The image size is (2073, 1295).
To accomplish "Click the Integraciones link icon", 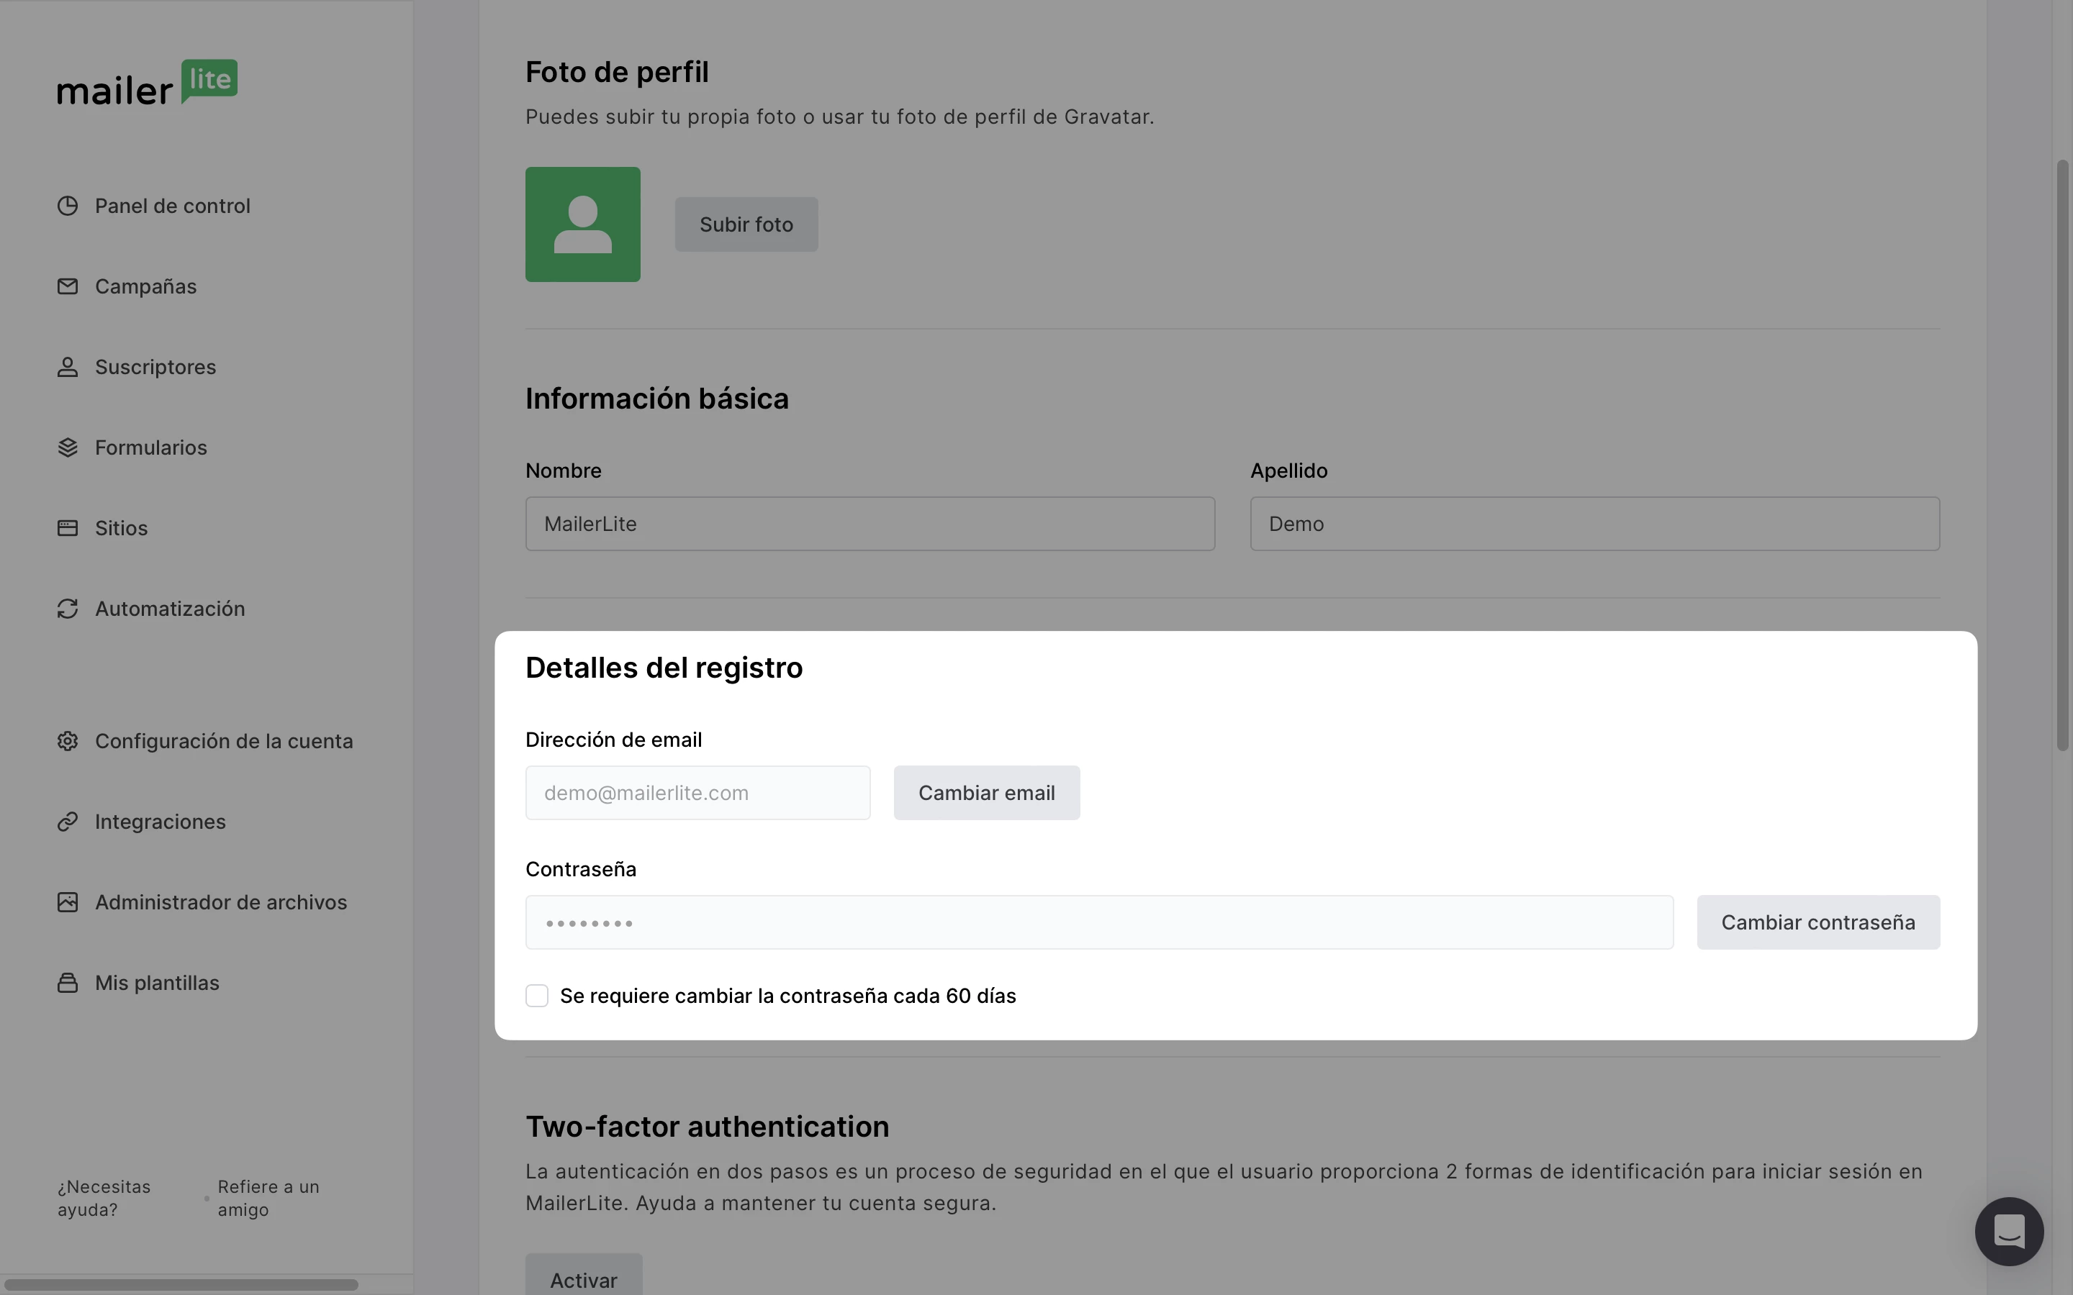I will coord(68,822).
